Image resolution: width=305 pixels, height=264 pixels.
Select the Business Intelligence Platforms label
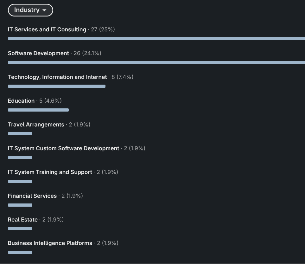coord(50,243)
